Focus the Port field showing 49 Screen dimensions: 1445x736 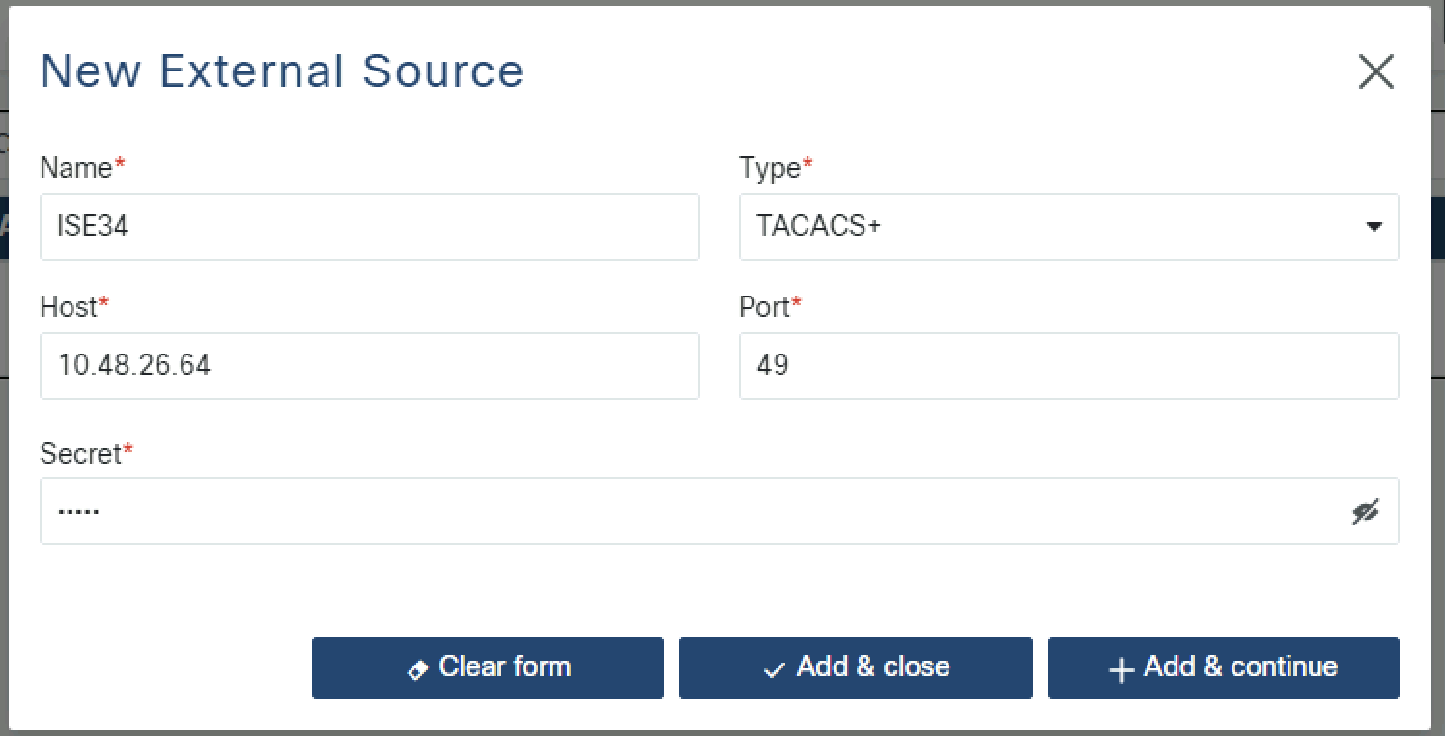click(1068, 366)
